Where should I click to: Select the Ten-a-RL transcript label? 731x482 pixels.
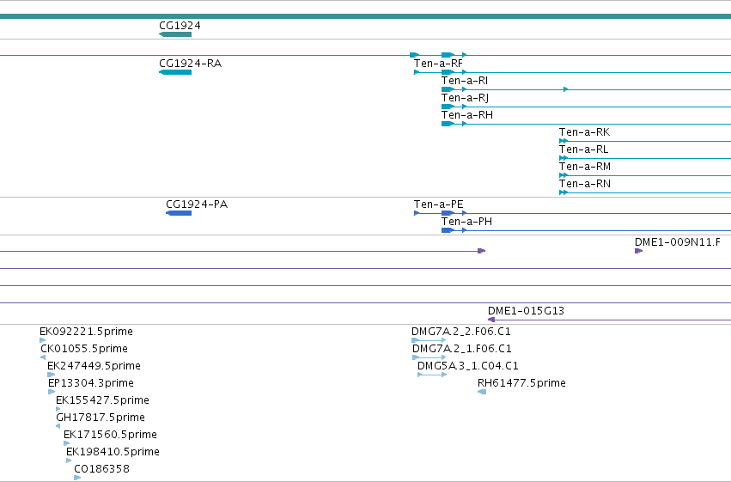pos(583,149)
